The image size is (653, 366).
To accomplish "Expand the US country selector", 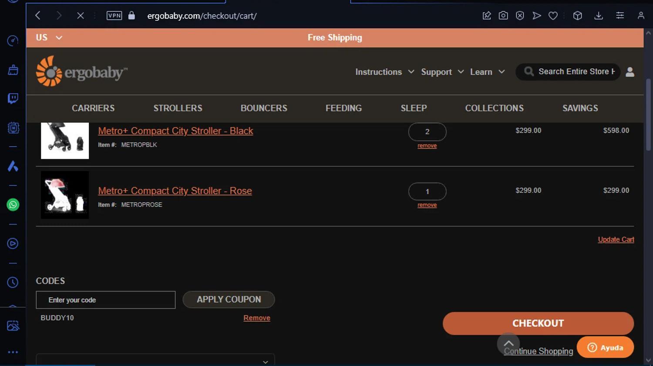I will tap(49, 37).
